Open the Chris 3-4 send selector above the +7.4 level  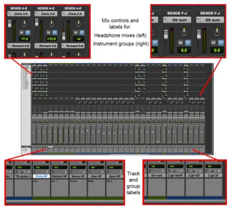click(19, 14)
